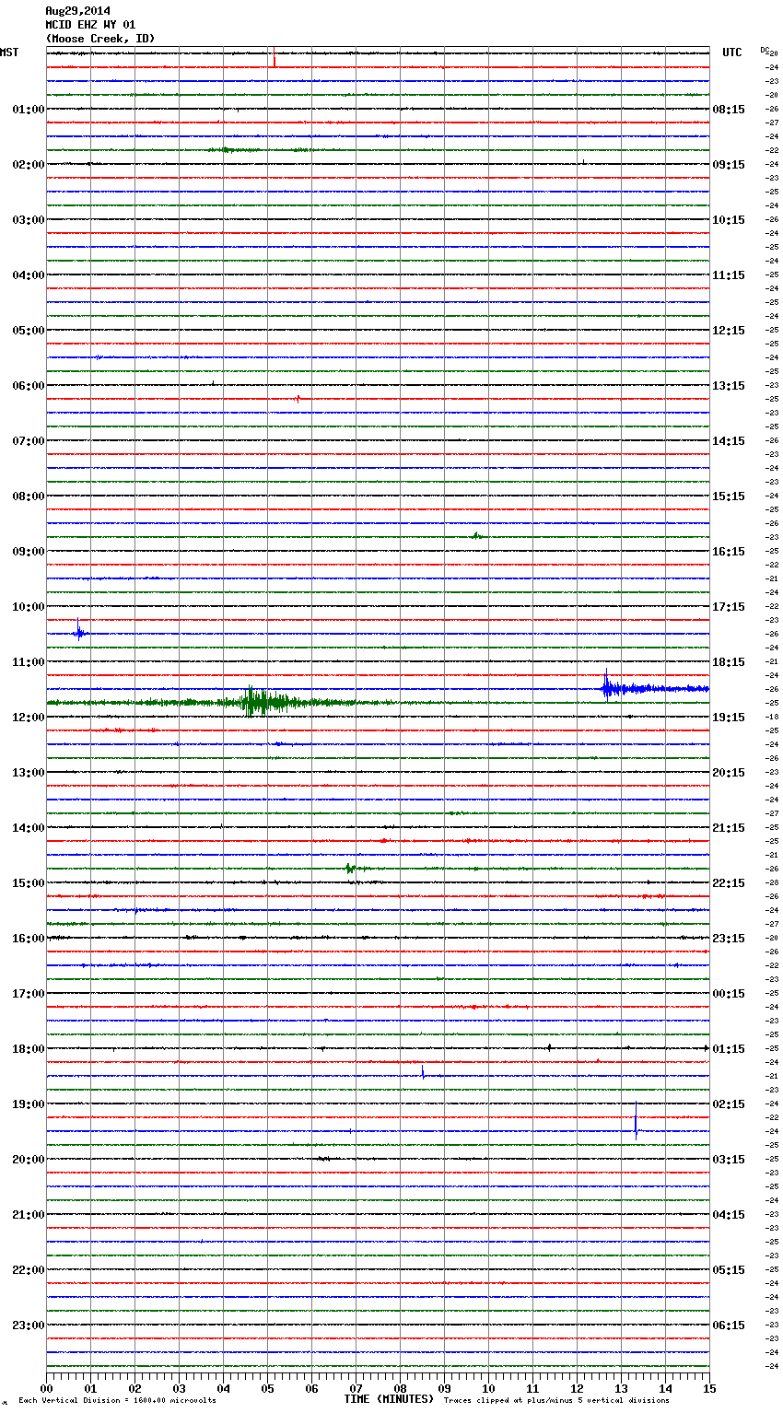Select the 19:00 MST hour label
Screen dimensions: 783x1413
(29, 1104)
